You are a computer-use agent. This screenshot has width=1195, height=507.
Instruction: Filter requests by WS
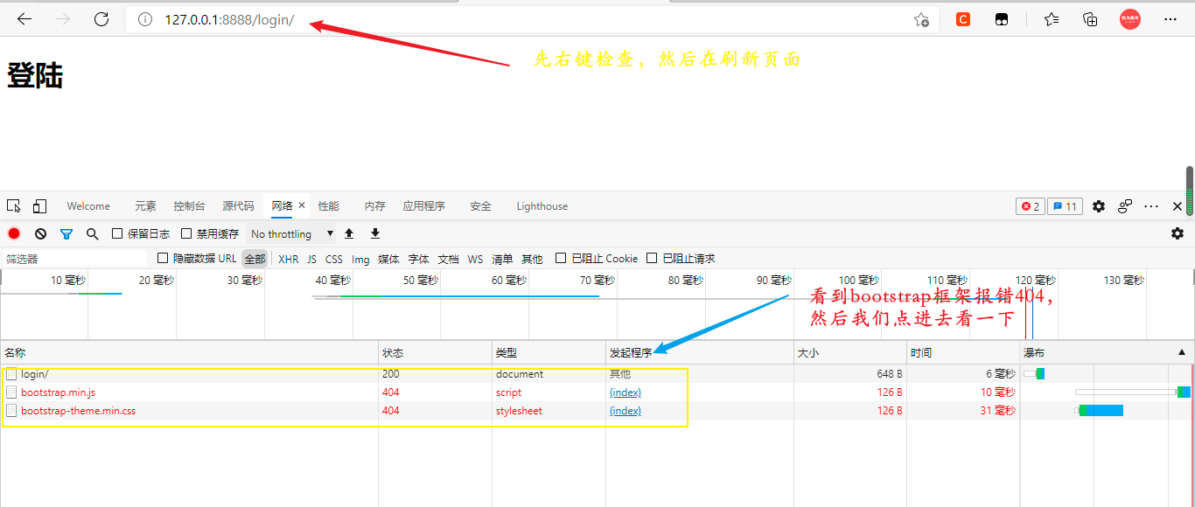tap(475, 259)
